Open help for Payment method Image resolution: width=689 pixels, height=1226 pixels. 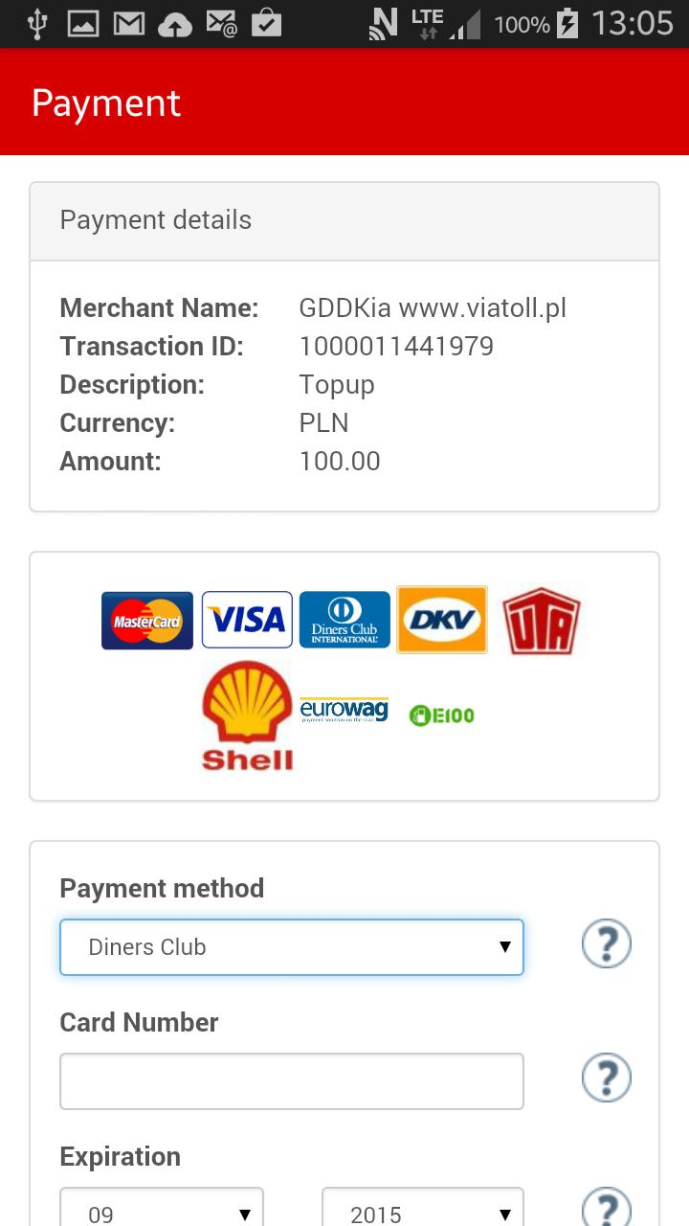click(x=607, y=944)
